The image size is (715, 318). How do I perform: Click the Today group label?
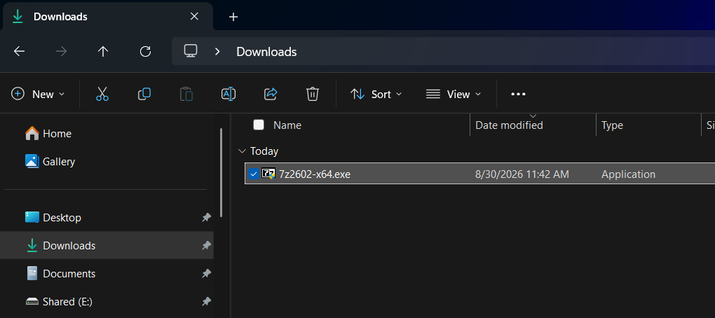point(264,151)
